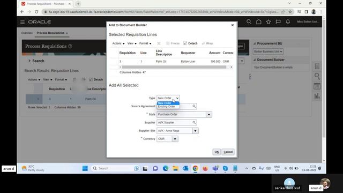
Task: Go to Oracle home icon
Action: (x=258, y=21)
